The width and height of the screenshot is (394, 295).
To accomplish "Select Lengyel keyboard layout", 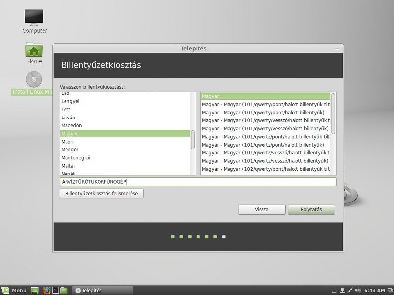I will 125,101.
